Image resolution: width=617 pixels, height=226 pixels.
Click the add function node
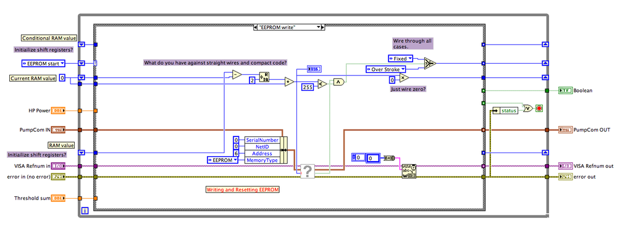pos(290,82)
